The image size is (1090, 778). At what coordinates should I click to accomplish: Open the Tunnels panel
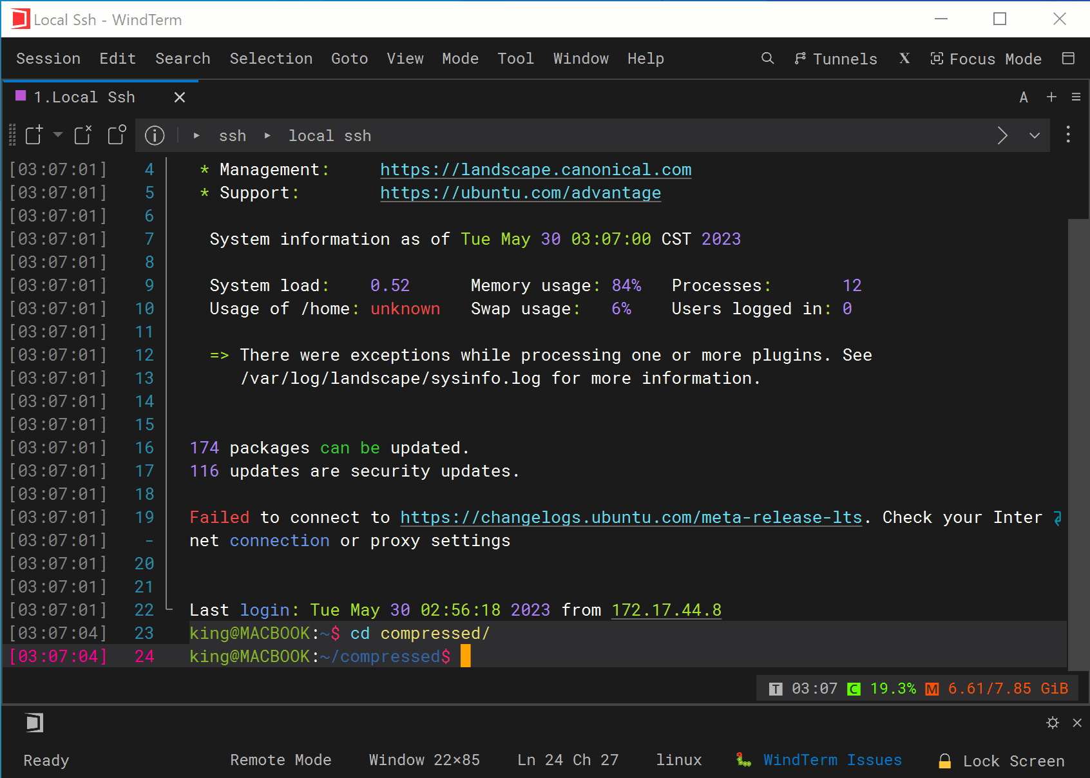836,59
